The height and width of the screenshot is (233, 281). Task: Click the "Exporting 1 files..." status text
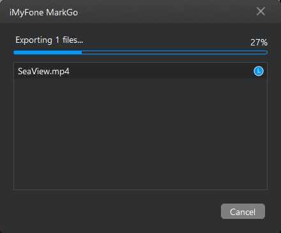(49, 40)
